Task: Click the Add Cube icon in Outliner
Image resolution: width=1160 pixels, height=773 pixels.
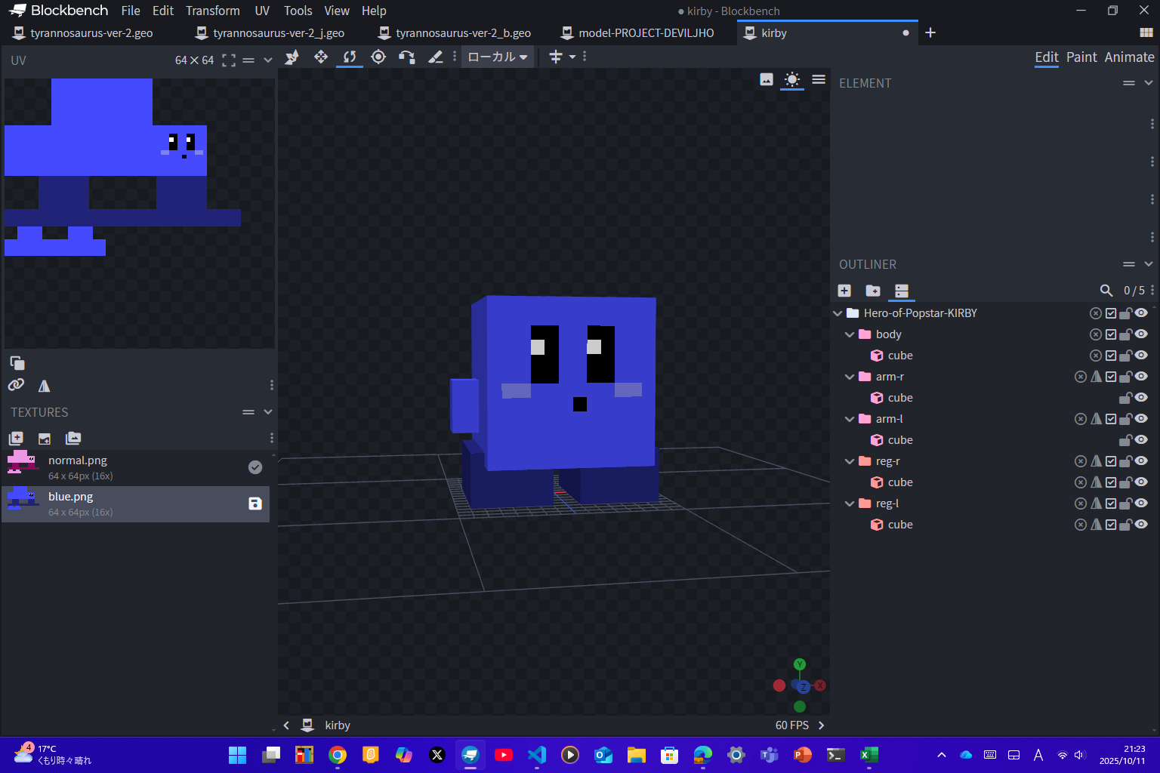Action: click(844, 291)
